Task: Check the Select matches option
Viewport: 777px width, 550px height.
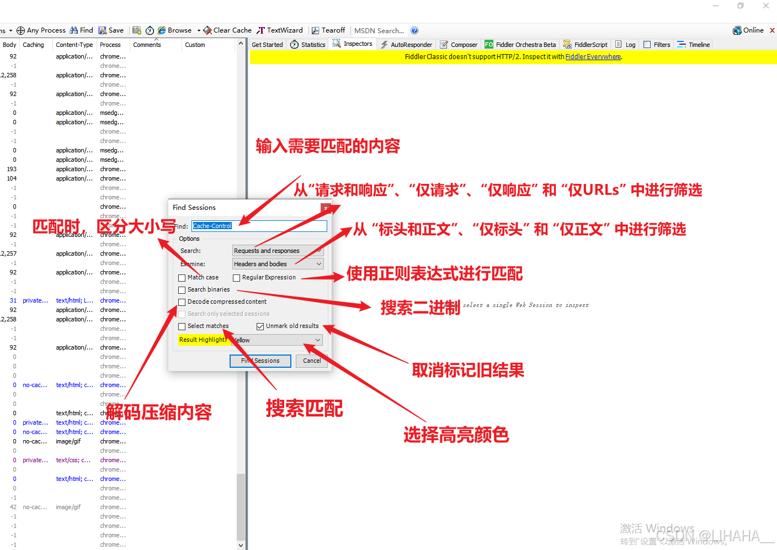Action: pyautogui.click(x=182, y=326)
